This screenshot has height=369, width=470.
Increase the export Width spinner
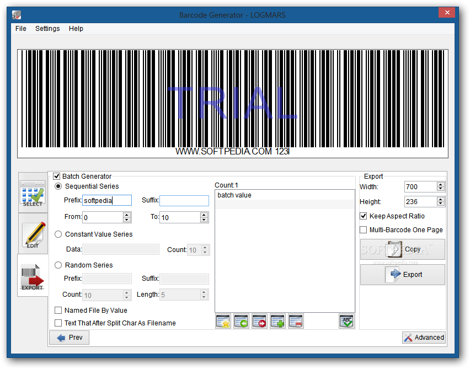440,184
